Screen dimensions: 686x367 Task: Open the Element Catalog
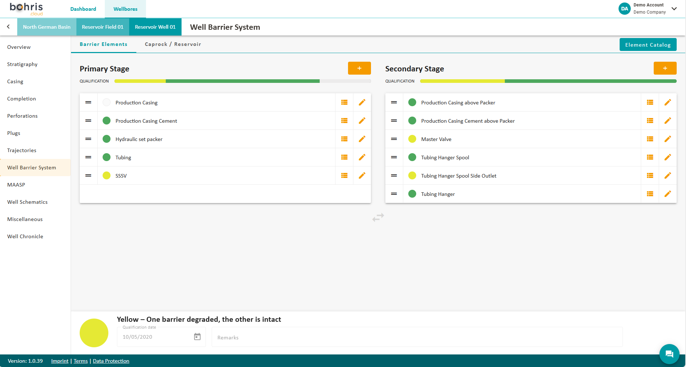(648, 45)
